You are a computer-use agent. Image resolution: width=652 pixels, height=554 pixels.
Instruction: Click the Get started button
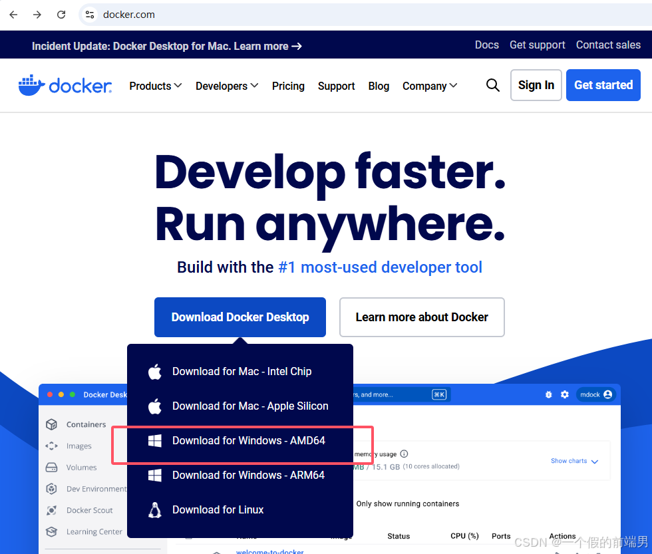(603, 85)
